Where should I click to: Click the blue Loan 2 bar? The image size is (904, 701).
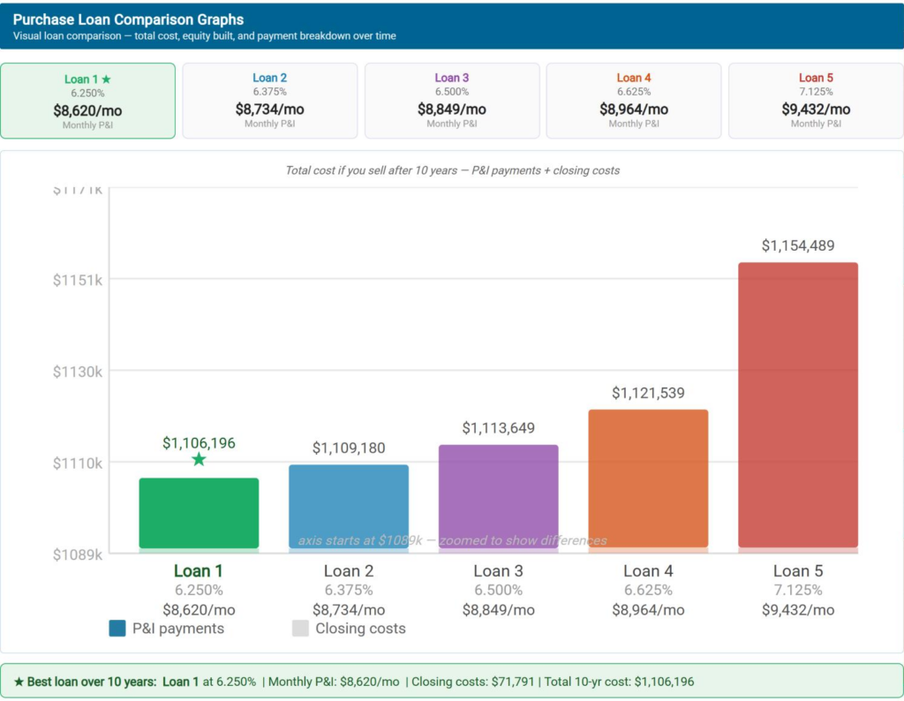click(349, 506)
